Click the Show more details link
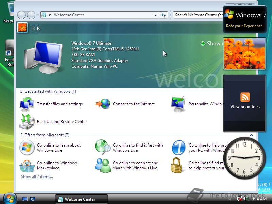 pyautogui.click(x=212, y=44)
